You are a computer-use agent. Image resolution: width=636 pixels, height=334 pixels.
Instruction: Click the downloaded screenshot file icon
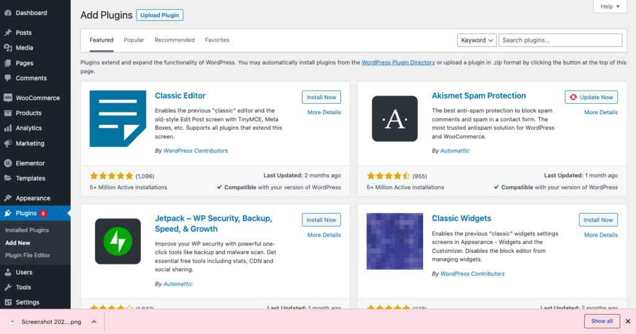point(12,322)
